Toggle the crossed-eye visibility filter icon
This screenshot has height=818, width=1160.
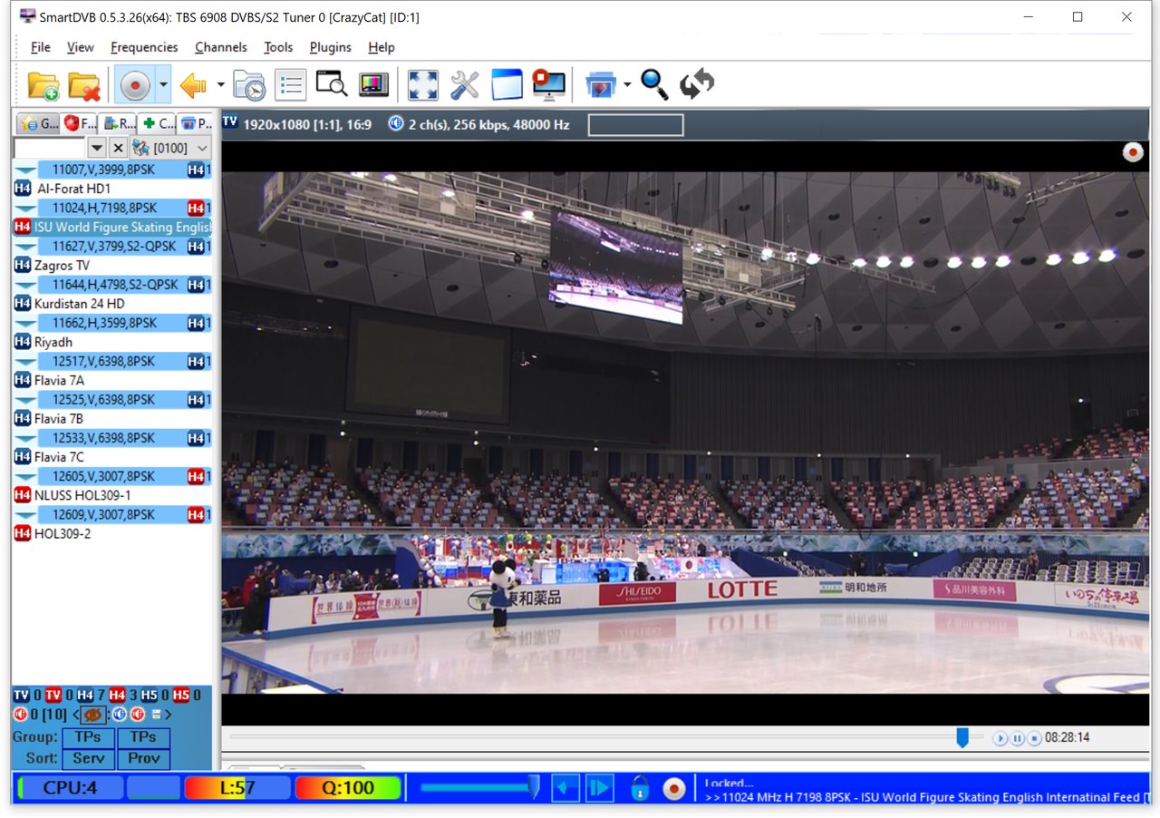coord(92,715)
